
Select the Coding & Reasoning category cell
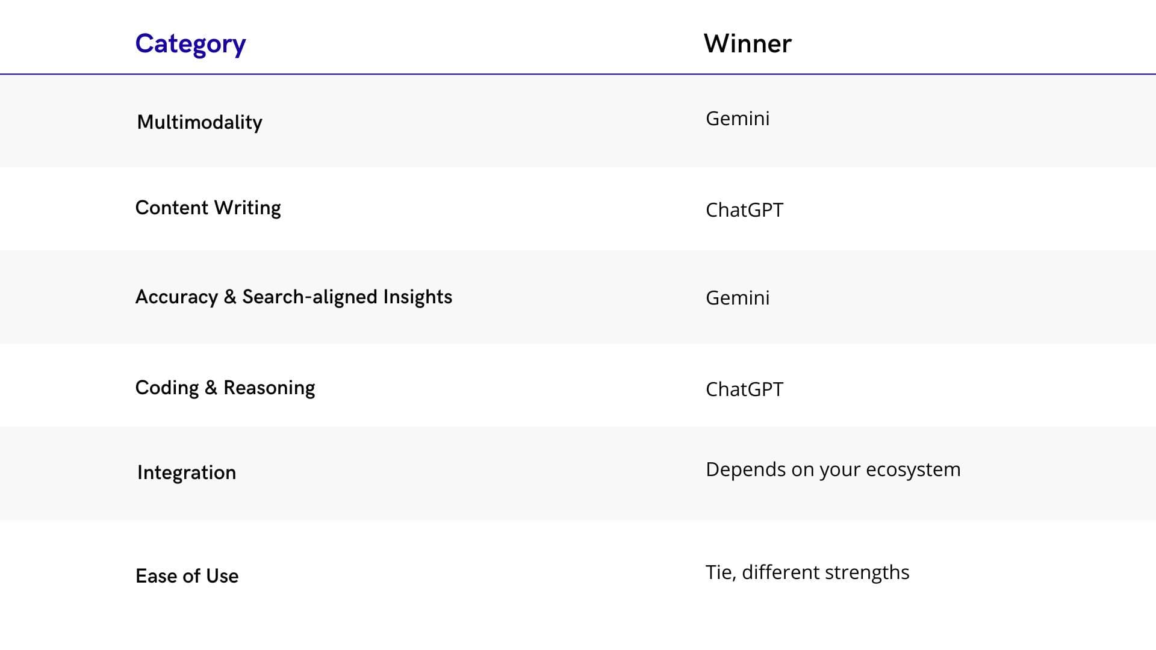(x=225, y=388)
